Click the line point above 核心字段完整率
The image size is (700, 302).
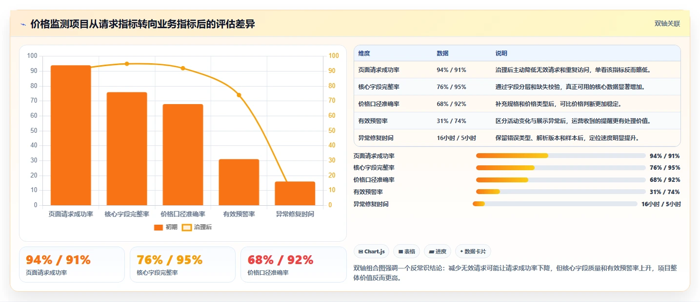pos(127,64)
